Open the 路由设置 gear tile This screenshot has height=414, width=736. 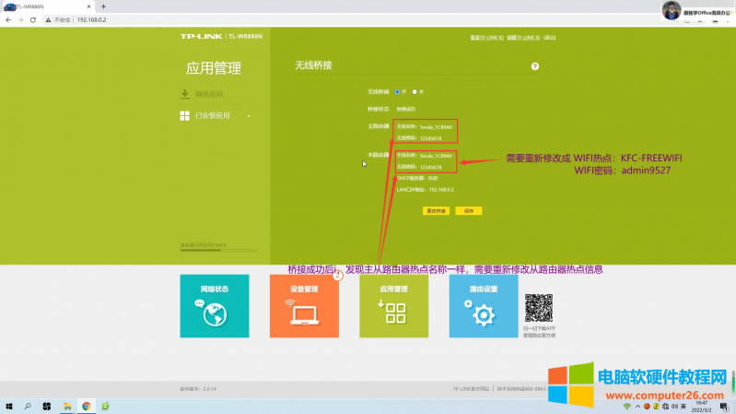(484, 306)
